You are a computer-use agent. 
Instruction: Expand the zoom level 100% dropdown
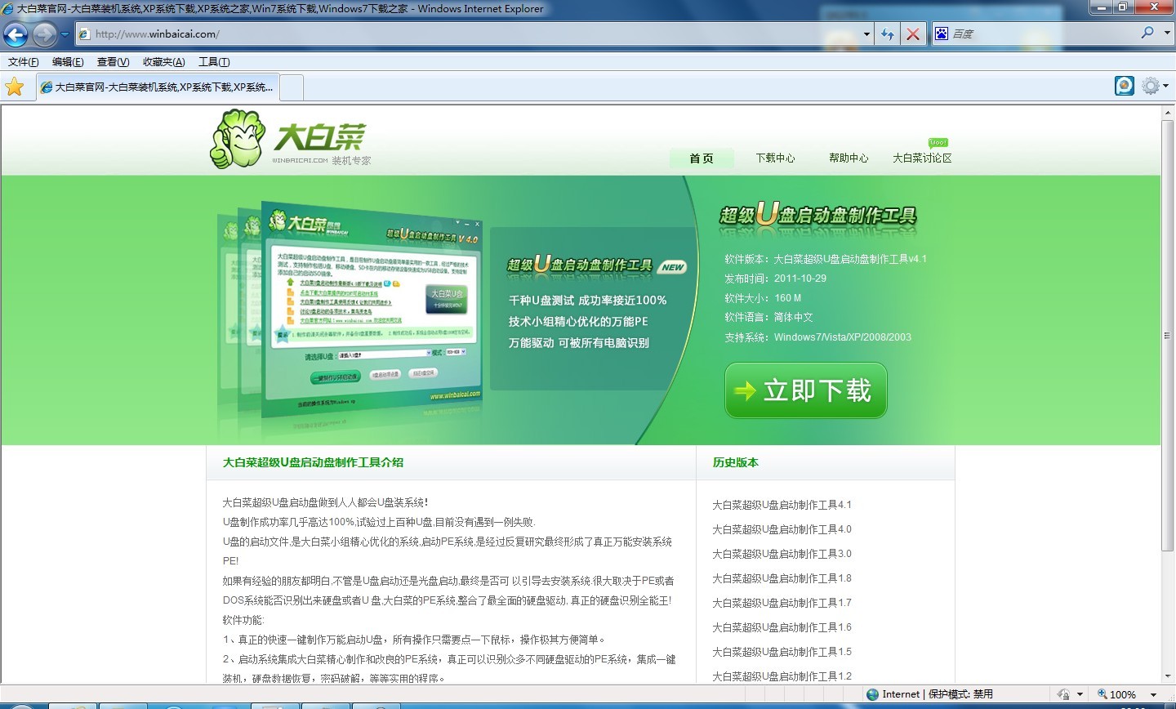click(x=1154, y=694)
